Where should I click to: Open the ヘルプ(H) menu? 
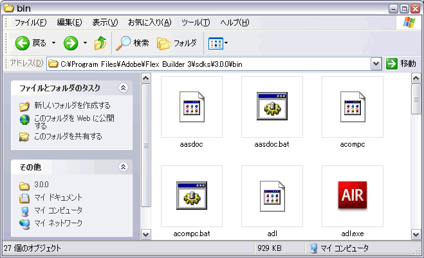(235, 23)
